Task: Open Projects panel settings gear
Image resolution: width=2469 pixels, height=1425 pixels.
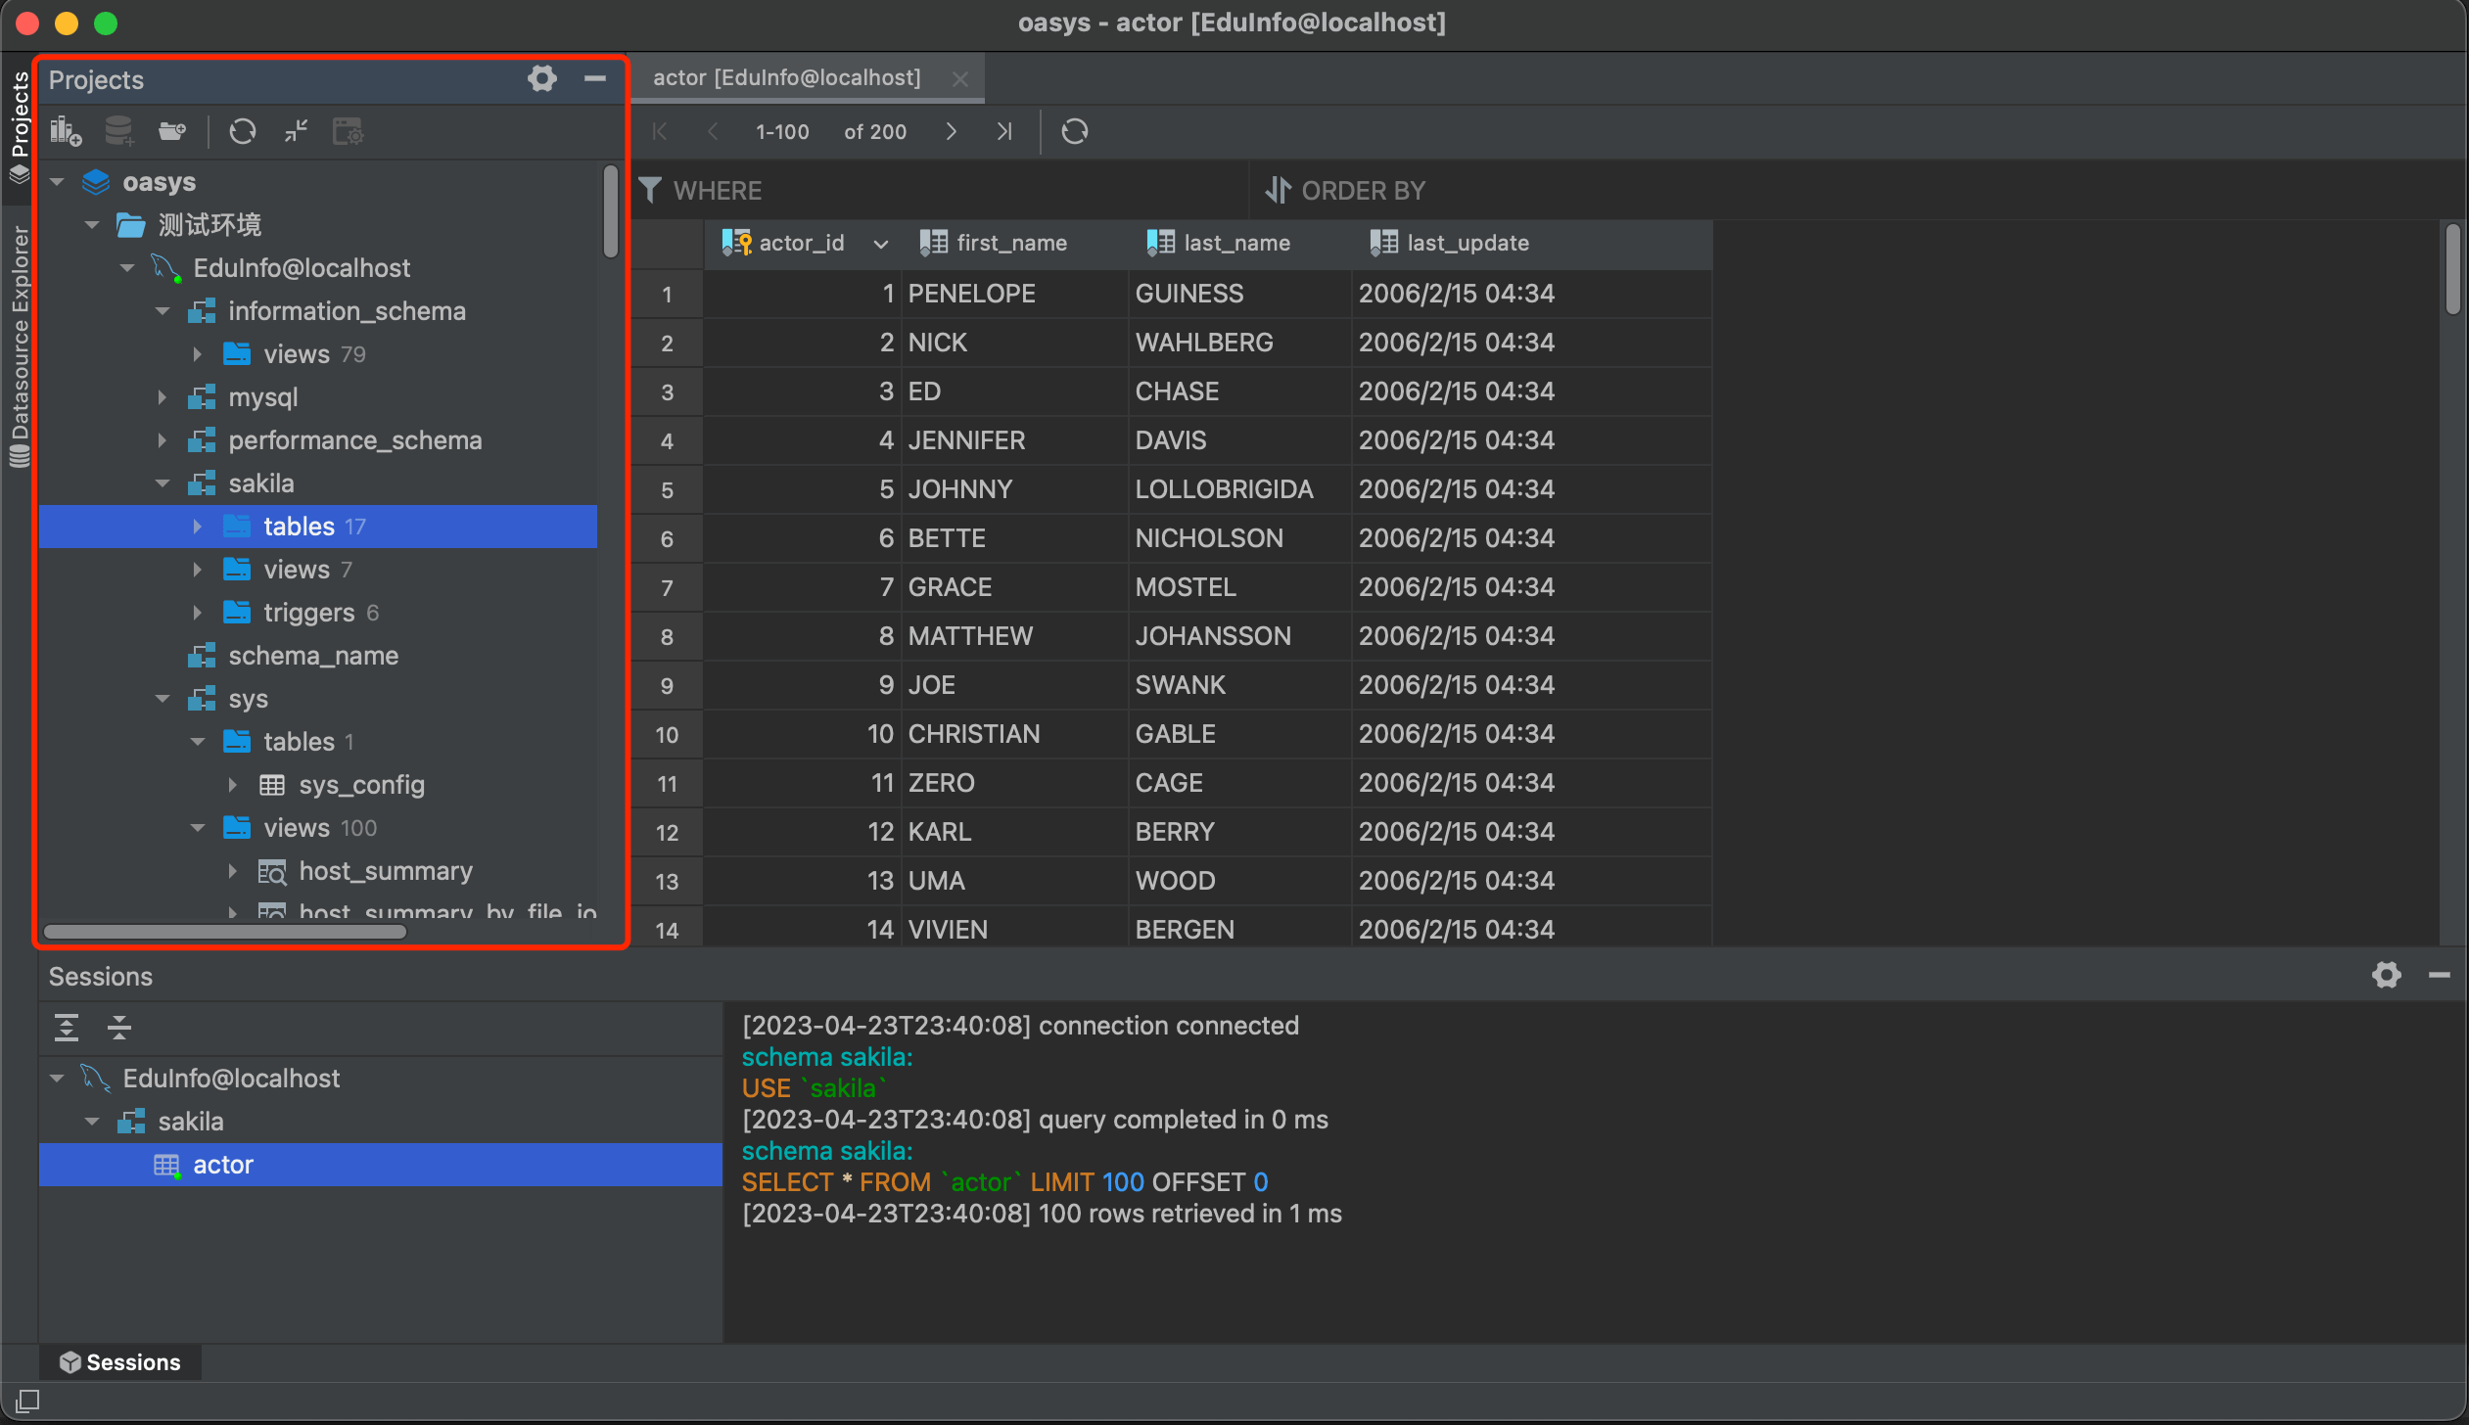Action: (x=541, y=78)
